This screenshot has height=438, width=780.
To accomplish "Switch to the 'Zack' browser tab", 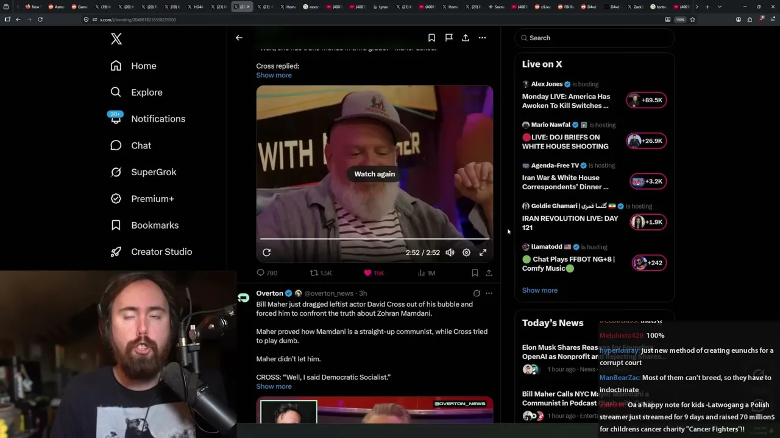I will [637, 7].
